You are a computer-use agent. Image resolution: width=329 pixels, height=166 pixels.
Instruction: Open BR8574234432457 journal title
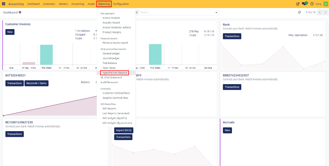pos(236,75)
